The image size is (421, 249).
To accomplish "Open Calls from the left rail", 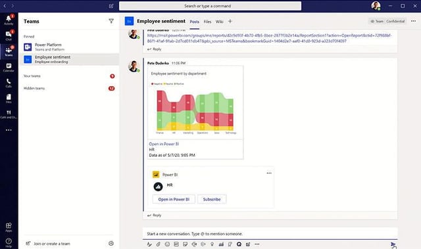I will [9, 83].
